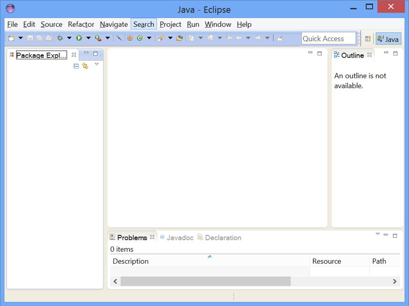Open the Search toolbar dropdown arrow
409x306 pixels.
(170, 38)
